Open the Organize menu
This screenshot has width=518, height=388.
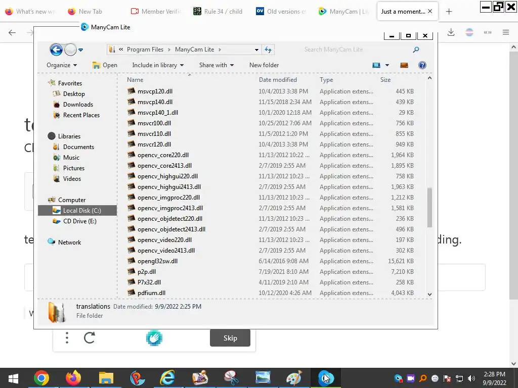tap(62, 65)
